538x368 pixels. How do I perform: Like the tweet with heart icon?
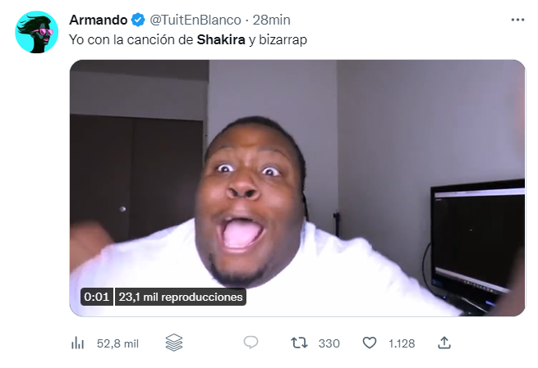click(x=370, y=343)
